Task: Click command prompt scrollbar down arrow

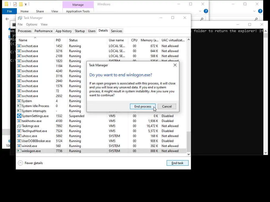Action: (266, 153)
